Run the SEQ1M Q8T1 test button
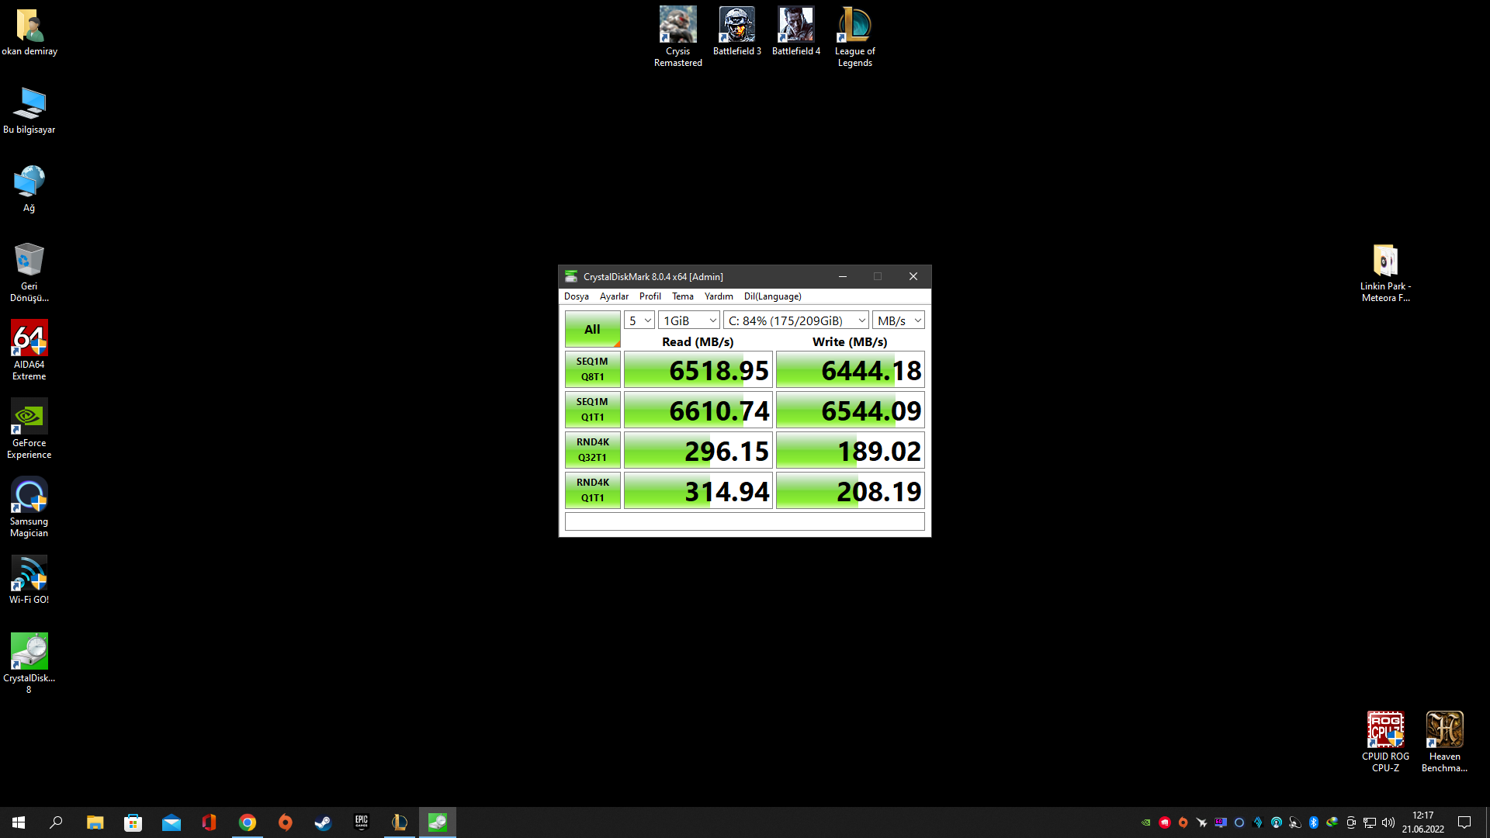 [x=592, y=369]
